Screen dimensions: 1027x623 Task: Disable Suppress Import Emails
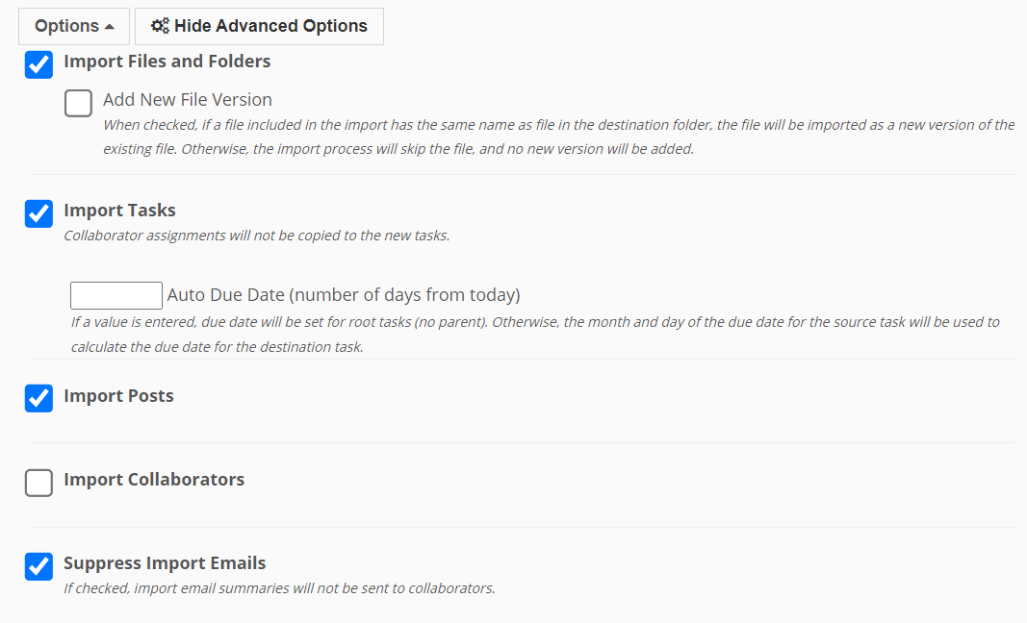[x=38, y=566]
